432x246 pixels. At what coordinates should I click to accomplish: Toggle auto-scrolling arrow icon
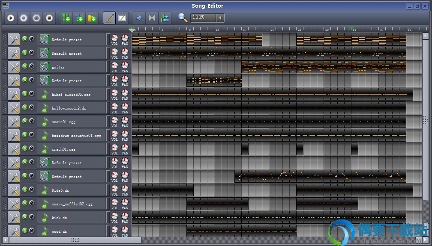pyautogui.click(x=139, y=18)
